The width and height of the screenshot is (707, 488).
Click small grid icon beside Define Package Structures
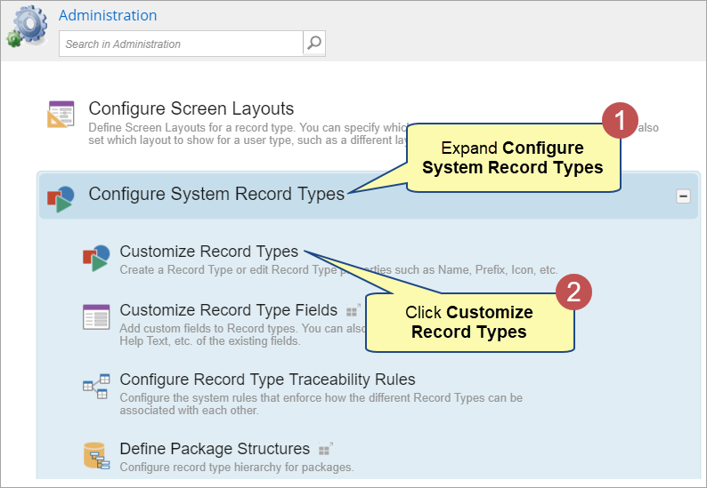[326, 449]
